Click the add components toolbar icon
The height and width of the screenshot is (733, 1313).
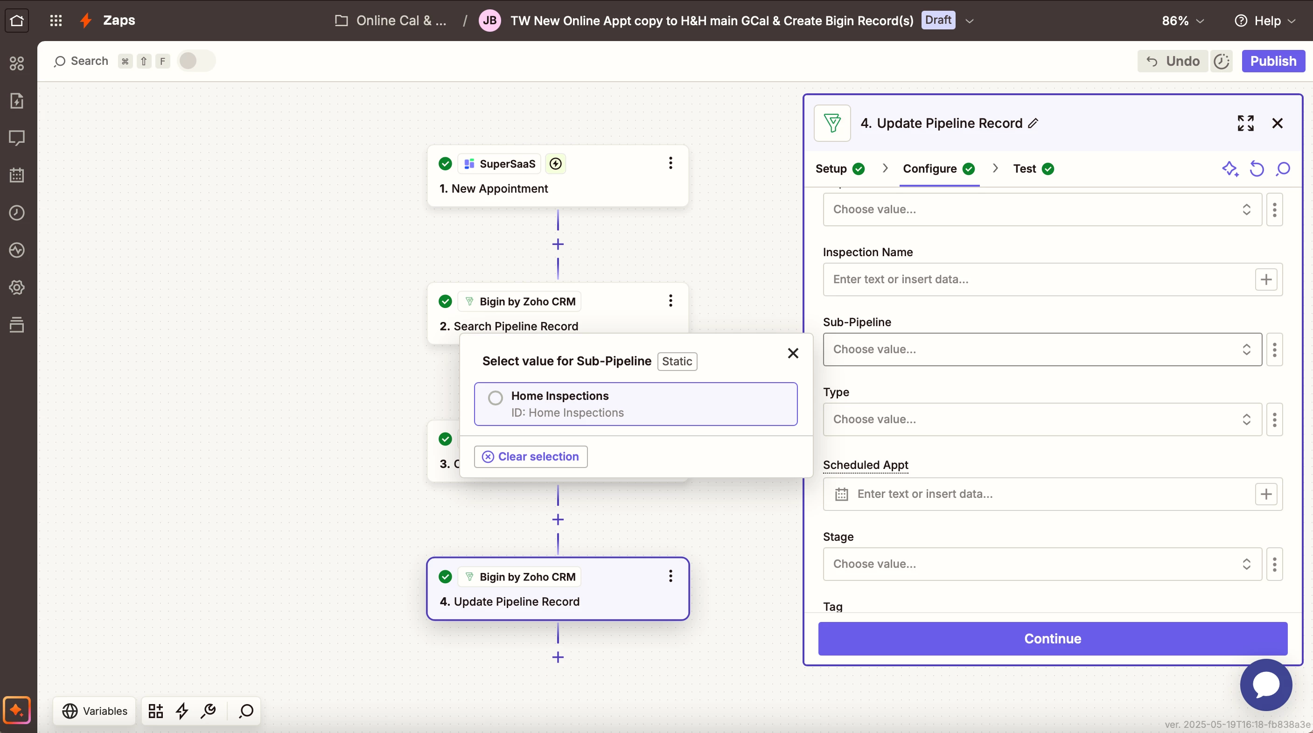pos(155,711)
